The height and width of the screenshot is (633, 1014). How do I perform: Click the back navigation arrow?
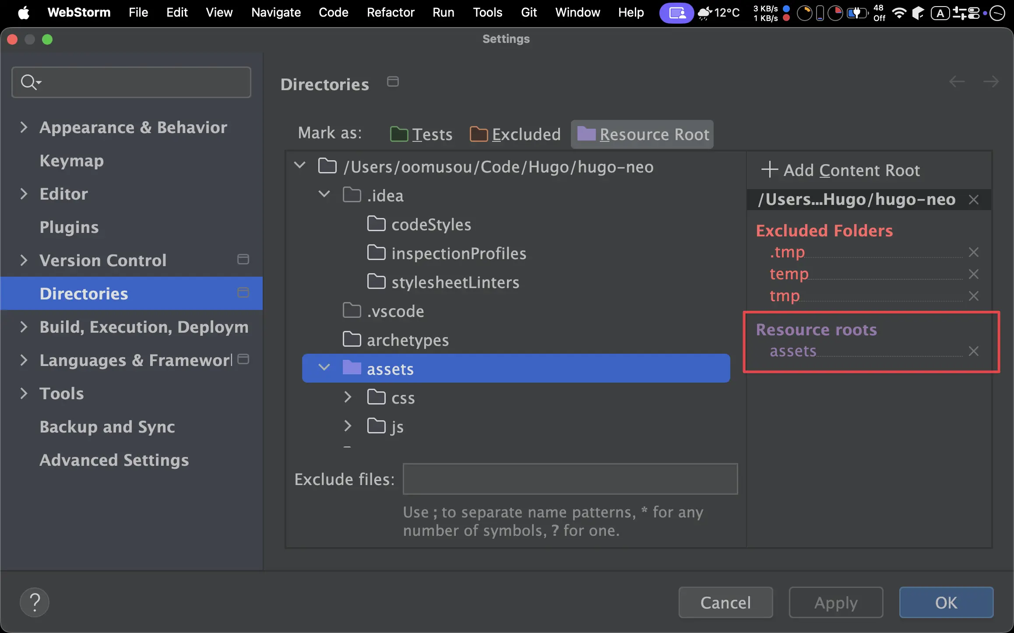click(957, 81)
